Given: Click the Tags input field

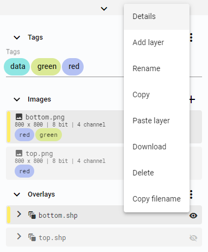Looking at the screenshot, I should click(103, 67).
